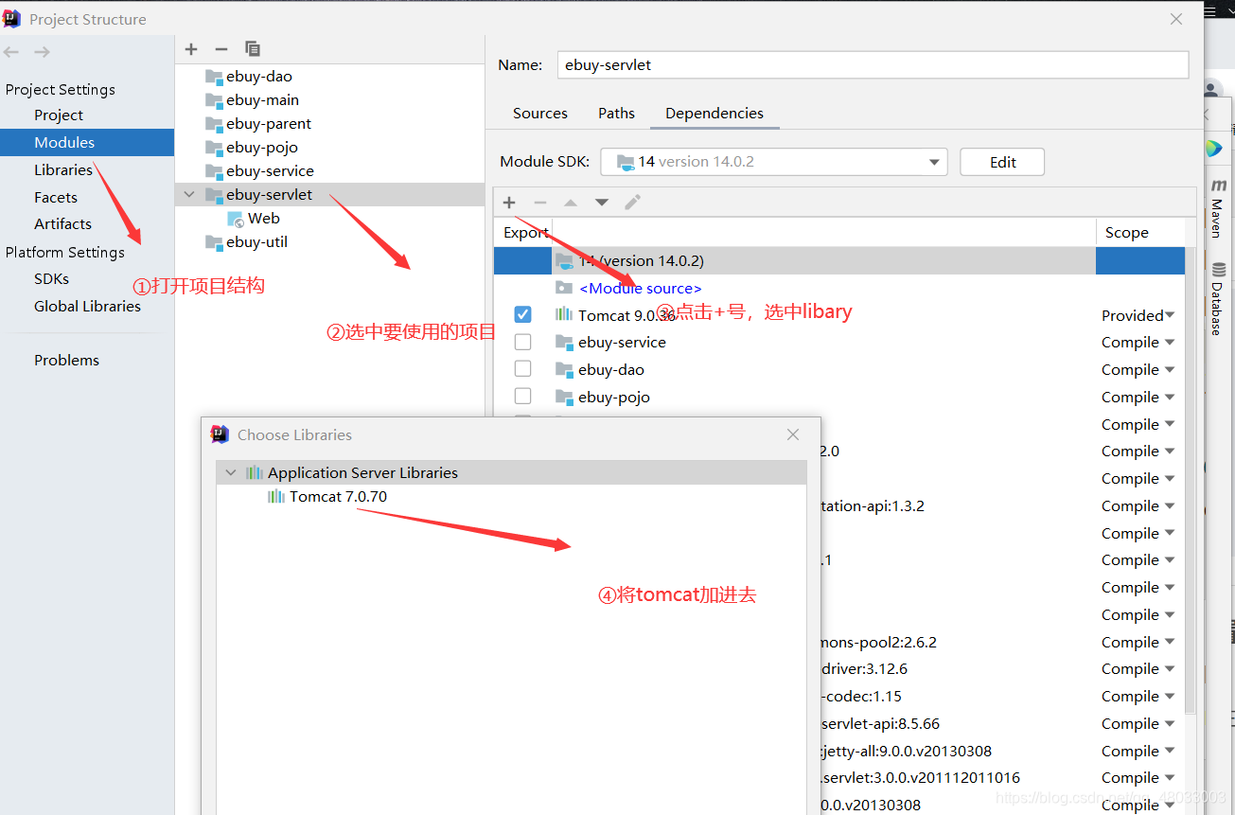
Task: Toggle Tomcat 9.0.36 export checkbox
Action: point(522,314)
